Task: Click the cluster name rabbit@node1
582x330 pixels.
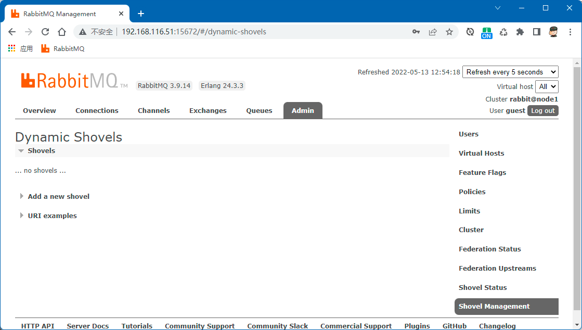Action: pyautogui.click(x=534, y=99)
